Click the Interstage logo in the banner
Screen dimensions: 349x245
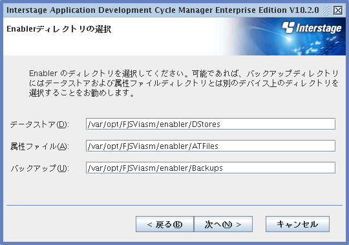pos(312,28)
